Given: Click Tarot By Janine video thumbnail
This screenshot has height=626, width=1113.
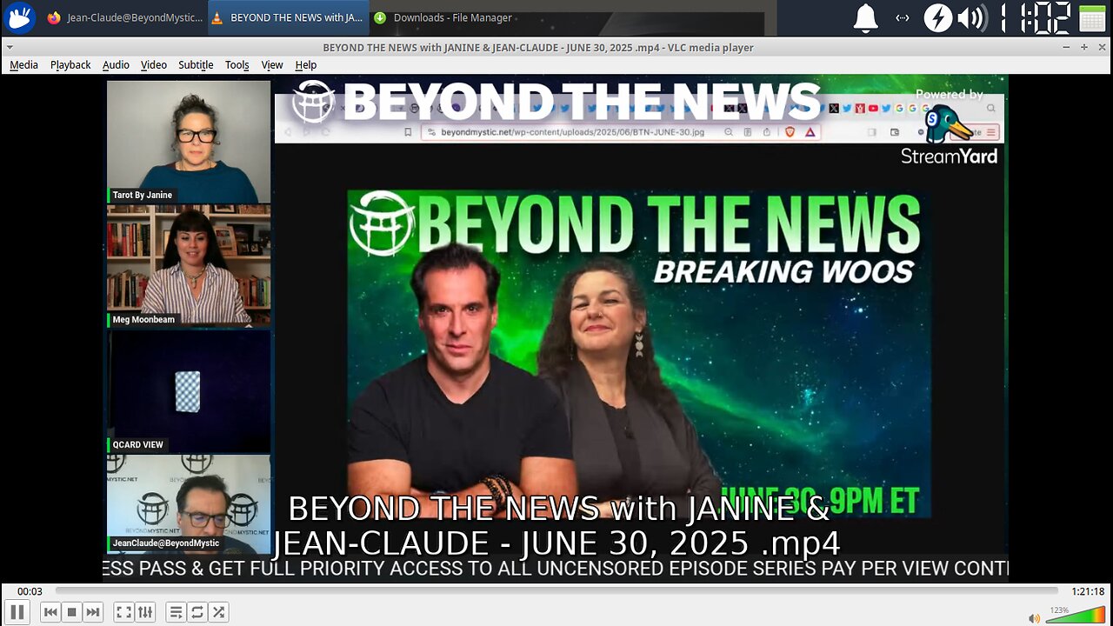Looking at the screenshot, I should (x=189, y=142).
